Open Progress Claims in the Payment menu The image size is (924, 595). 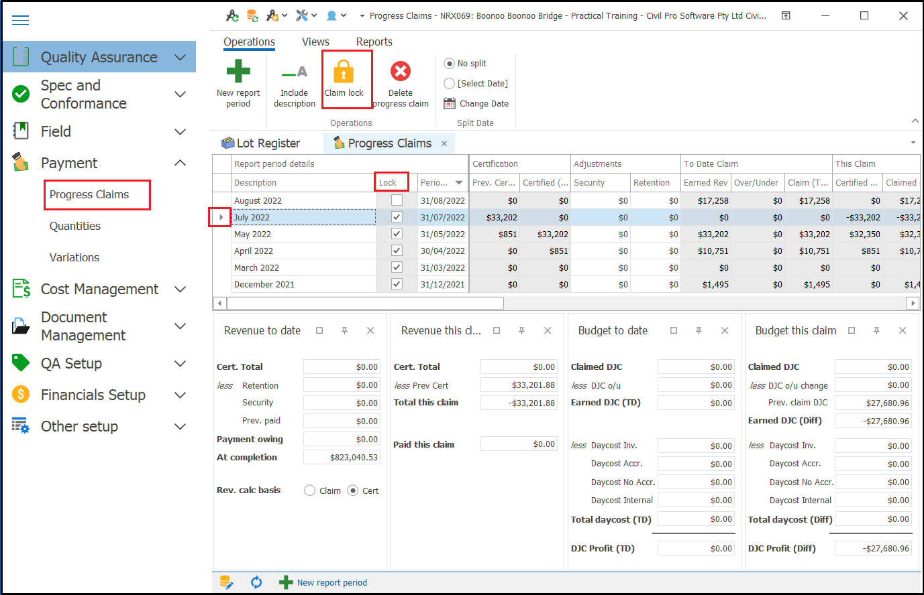click(x=89, y=194)
